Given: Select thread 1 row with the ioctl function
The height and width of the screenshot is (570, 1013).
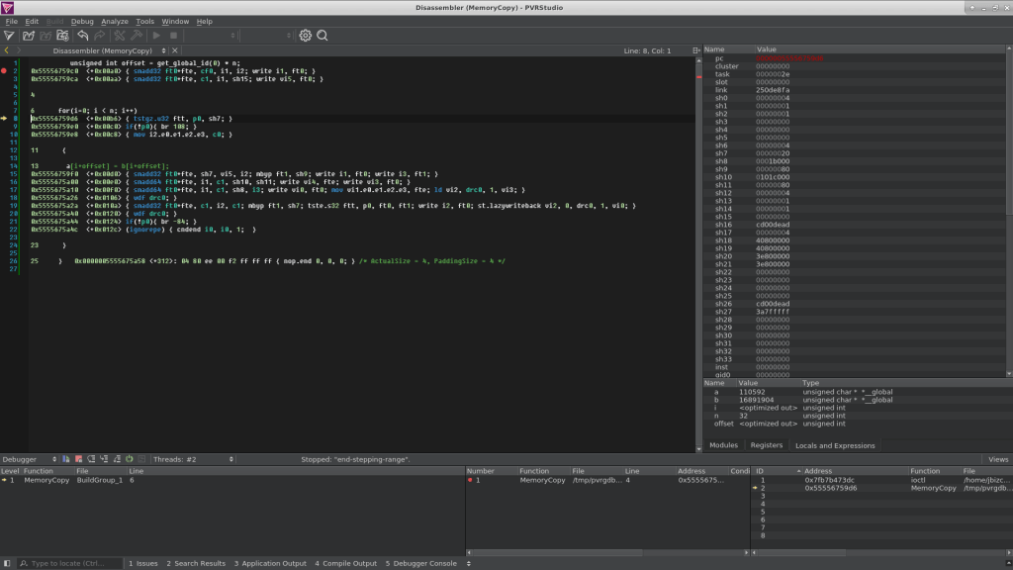Looking at the screenshot, I should point(881,480).
